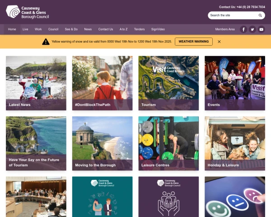Viewport: 271px width, 217px height.
Task: Open the council's YouTube channel icon
Action: tap(262, 29)
